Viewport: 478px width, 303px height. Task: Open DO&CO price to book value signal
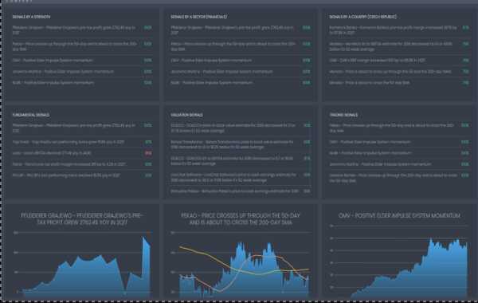(x=241, y=128)
